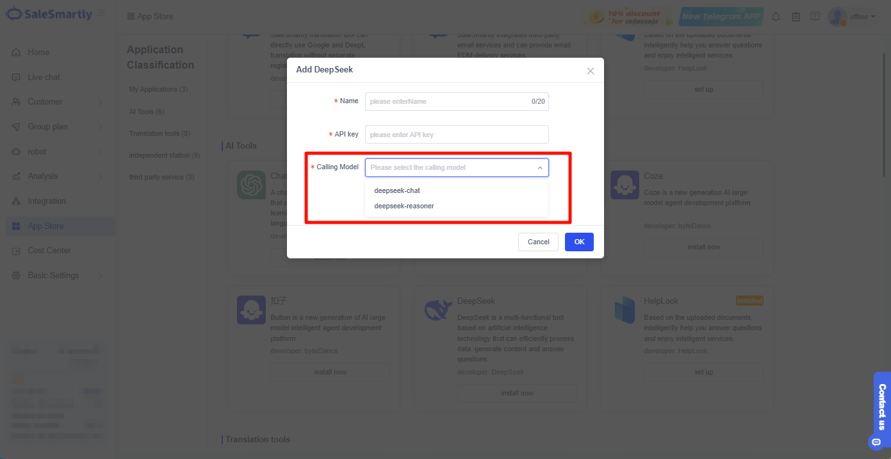Image resolution: width=891 pixels, height=459 pixels.
Task: Expand the Basic Settings submenu arrow
Action: 101,276
